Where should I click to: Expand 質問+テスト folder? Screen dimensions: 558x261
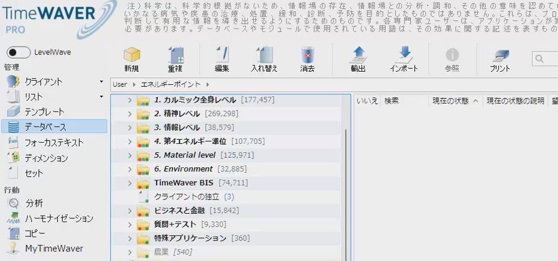130,225
